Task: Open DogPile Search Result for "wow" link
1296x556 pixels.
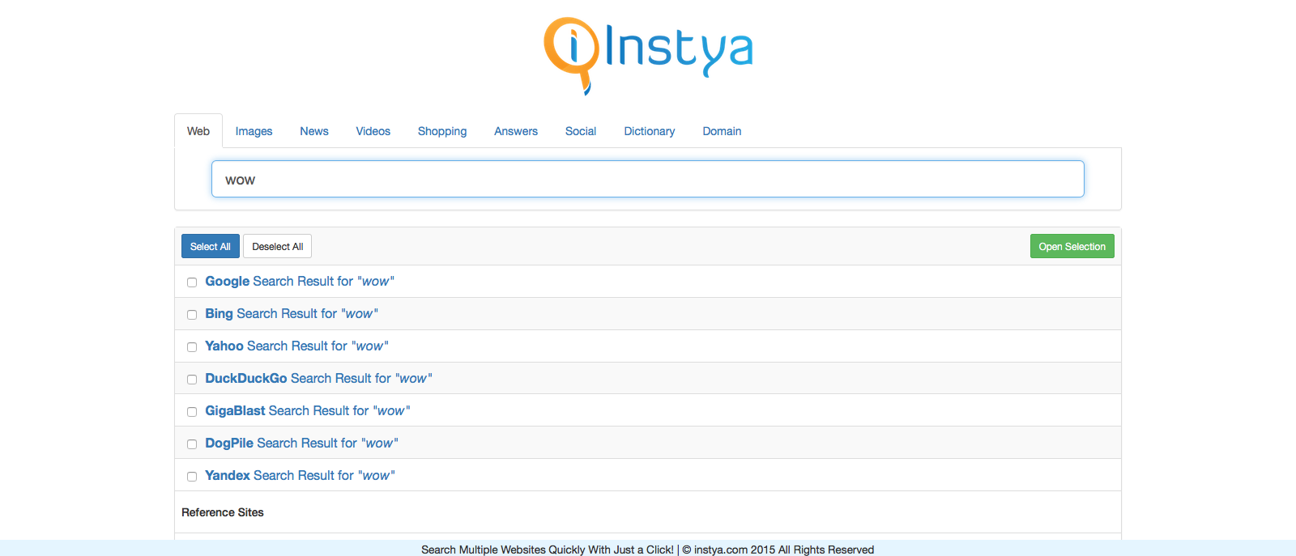Action: tap(301, 443)
